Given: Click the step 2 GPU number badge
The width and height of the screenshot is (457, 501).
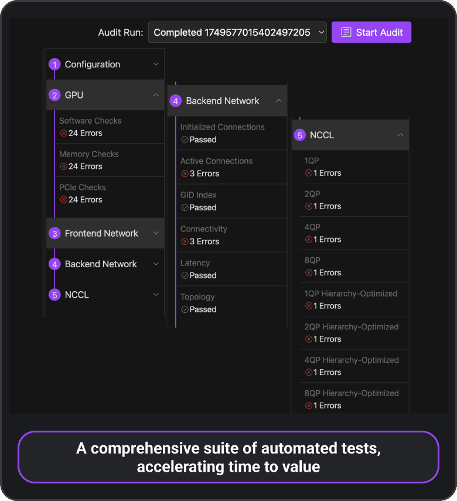Looking at the screenshot, I should [x=54, y=95].
